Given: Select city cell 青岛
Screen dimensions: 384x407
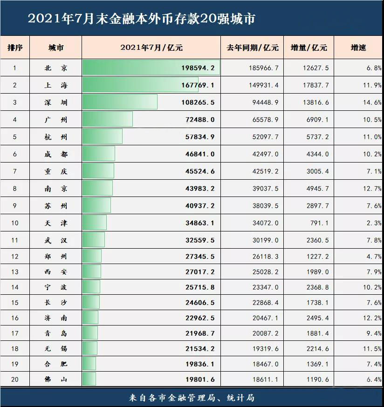Looking at the screenshot, I should tap(56, 333).
